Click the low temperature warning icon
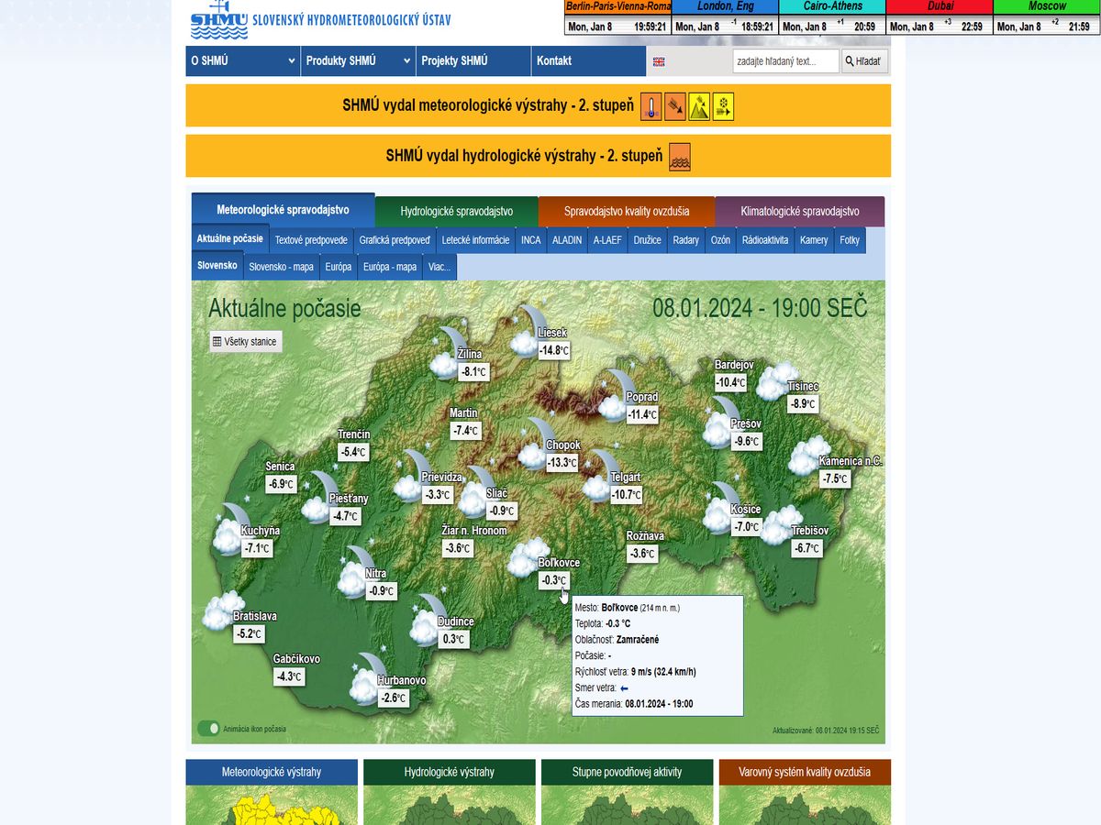 (x=651, y=106)
